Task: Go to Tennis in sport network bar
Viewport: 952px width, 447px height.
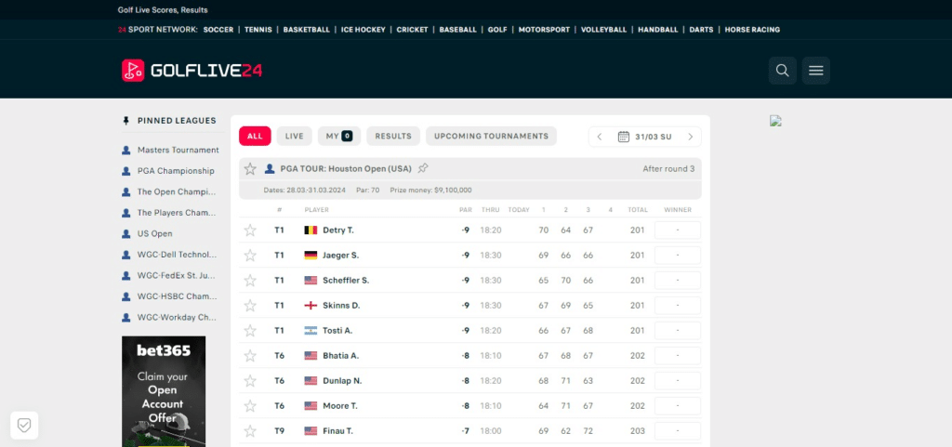Action: tap(258, 30)
